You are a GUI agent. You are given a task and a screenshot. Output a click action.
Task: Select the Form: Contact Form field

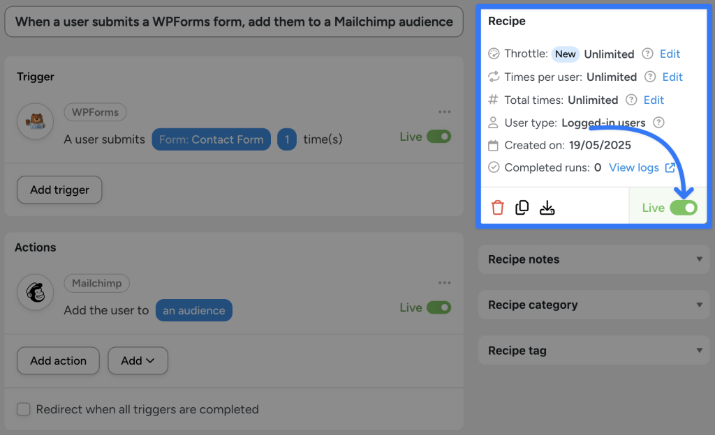(x=211, y=139)
